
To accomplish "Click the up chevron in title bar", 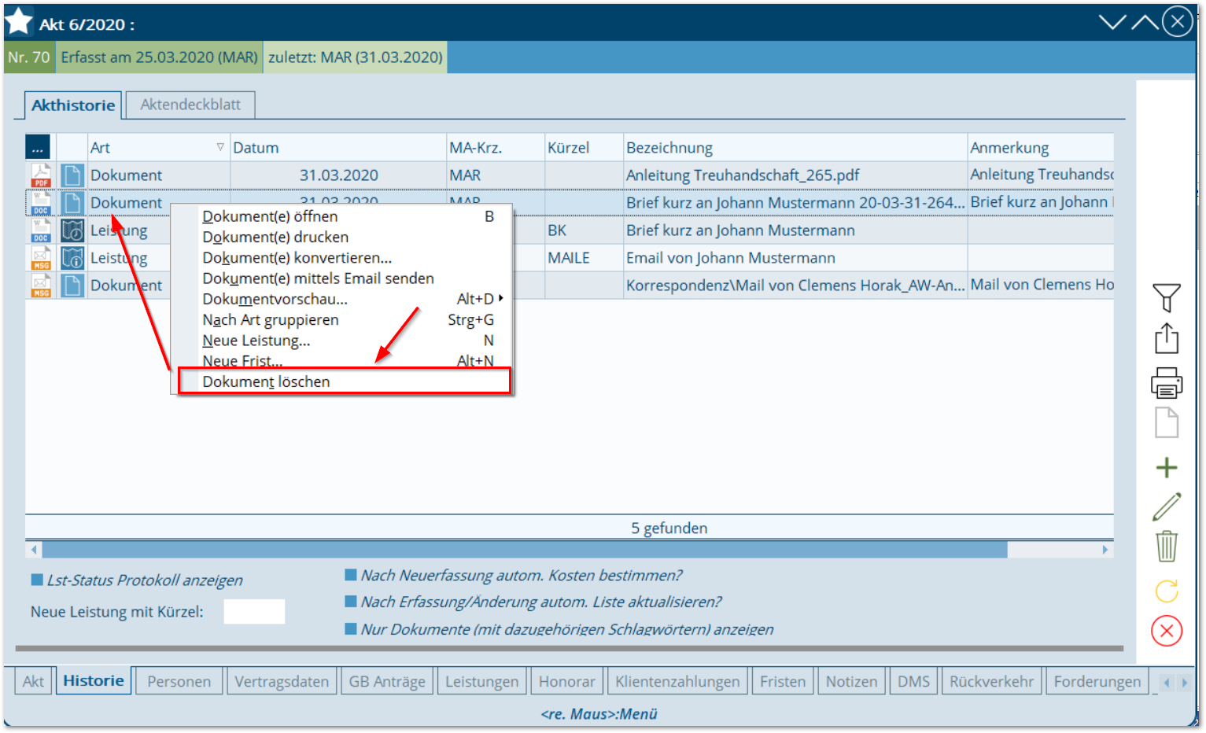I will click(x=1145, y=22).
